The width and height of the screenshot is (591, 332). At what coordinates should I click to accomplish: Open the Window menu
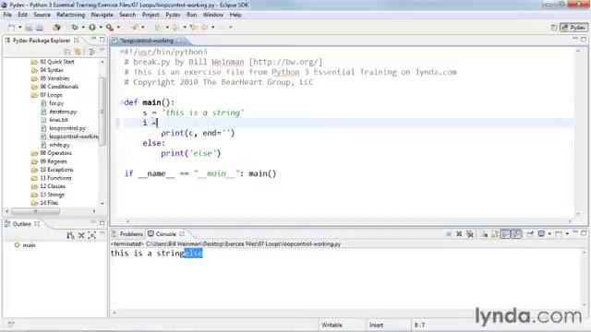(x=213, y=15)
